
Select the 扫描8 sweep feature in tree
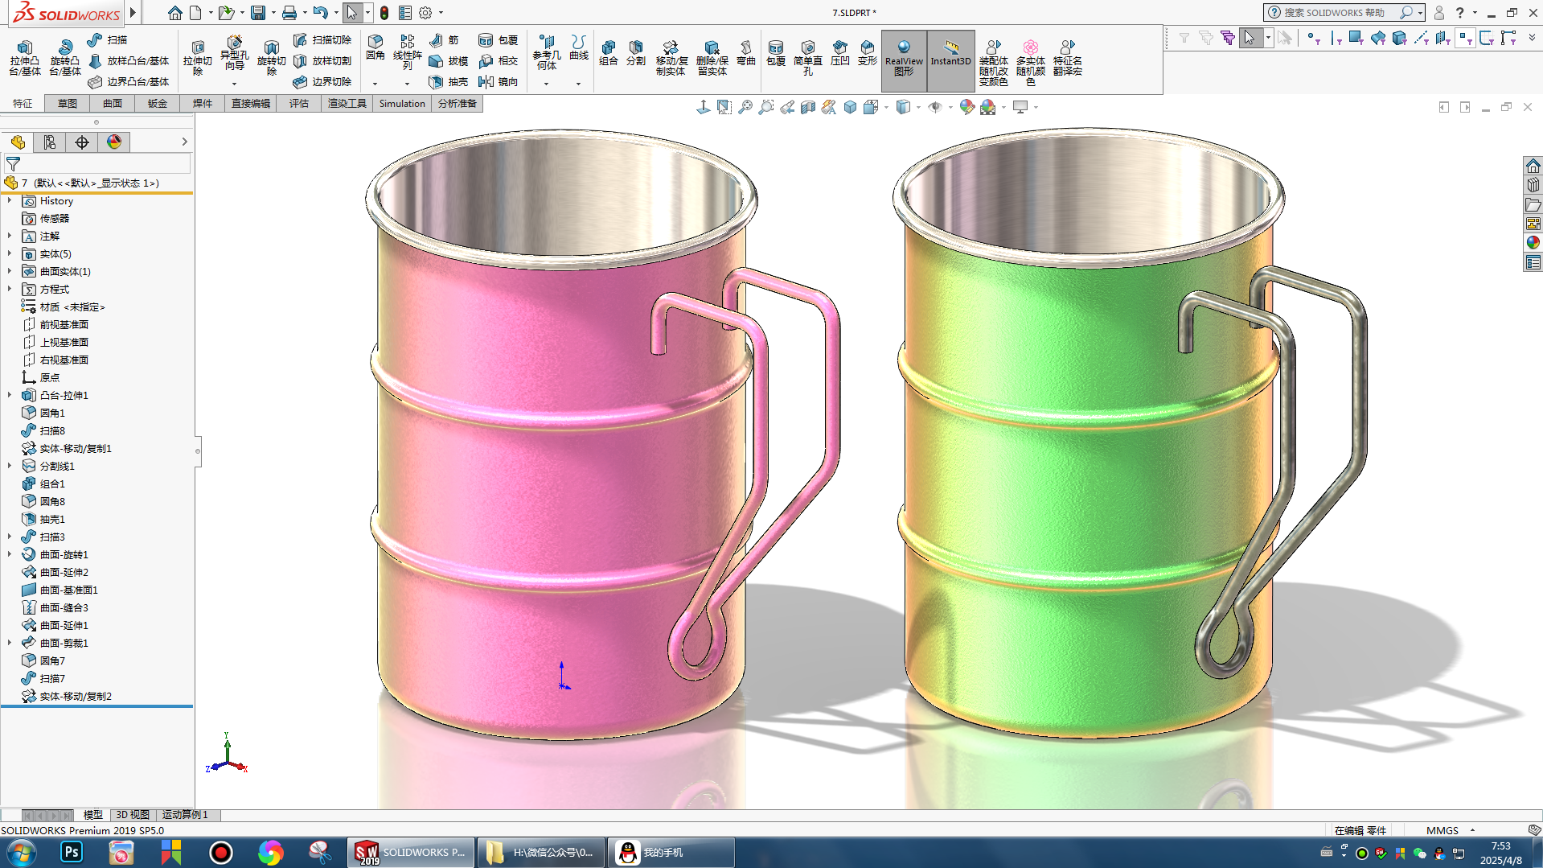(x=52, y=431)
